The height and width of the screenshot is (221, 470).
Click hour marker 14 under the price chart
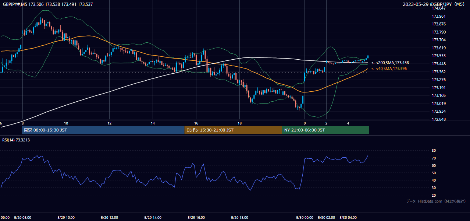click(x=153, y=123)
